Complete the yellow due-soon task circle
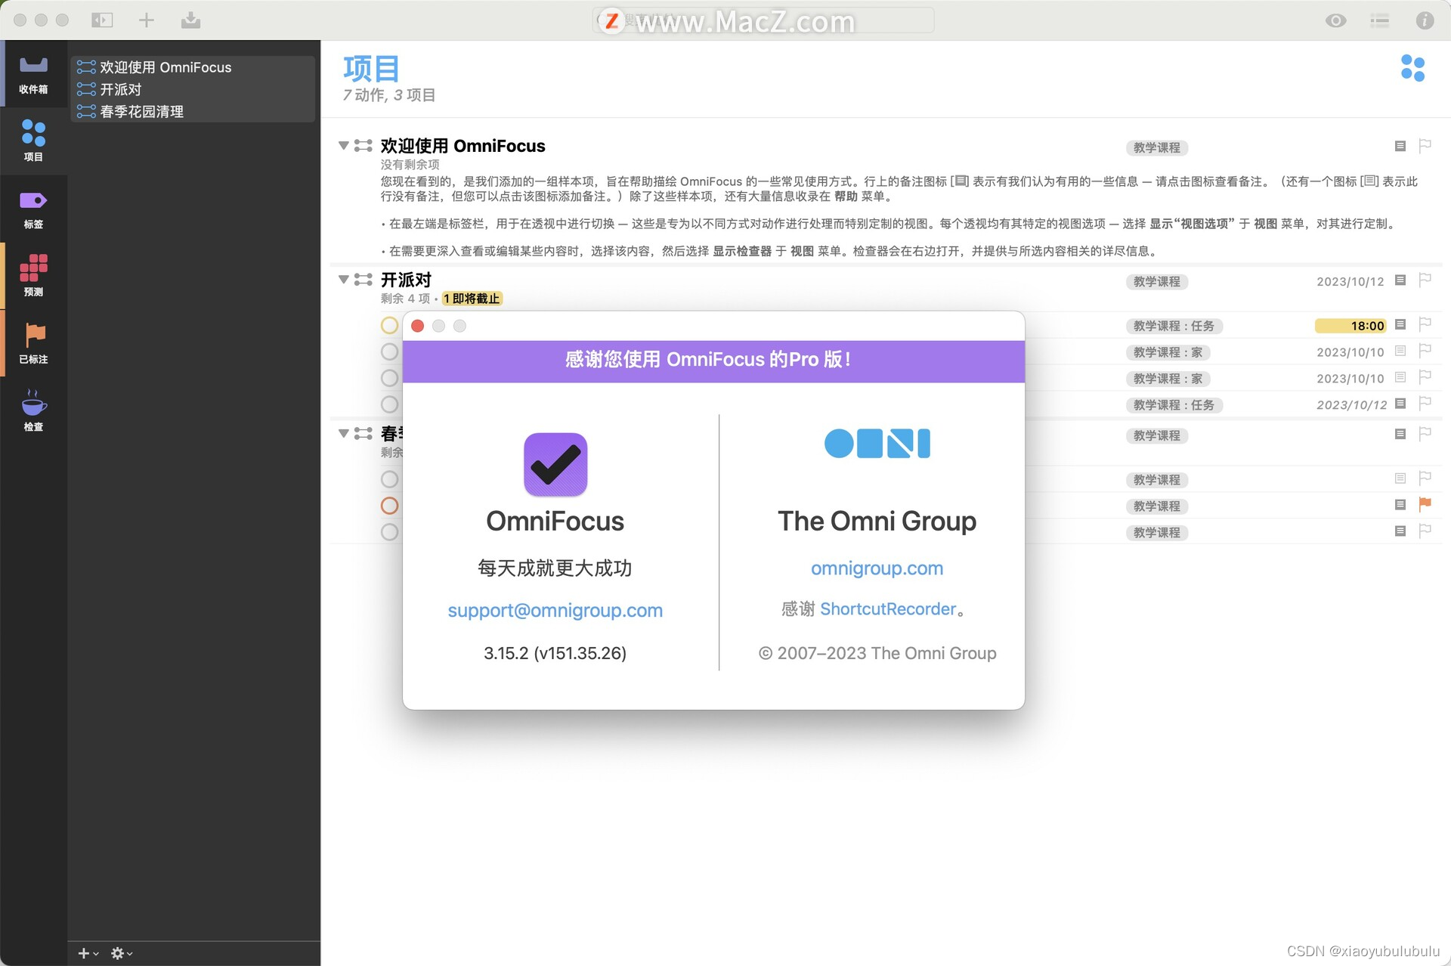This screenshot has height=966, width=1451. pyautogui.click(x=389, y=325)
